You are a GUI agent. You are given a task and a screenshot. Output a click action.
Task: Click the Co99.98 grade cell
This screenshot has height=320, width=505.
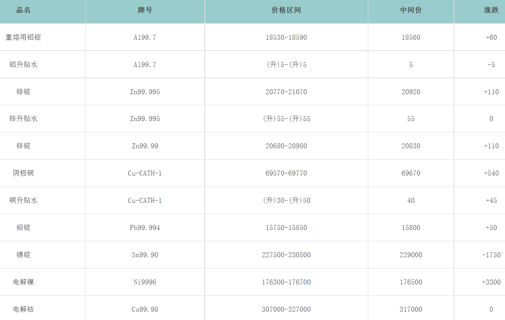point(145,309)
